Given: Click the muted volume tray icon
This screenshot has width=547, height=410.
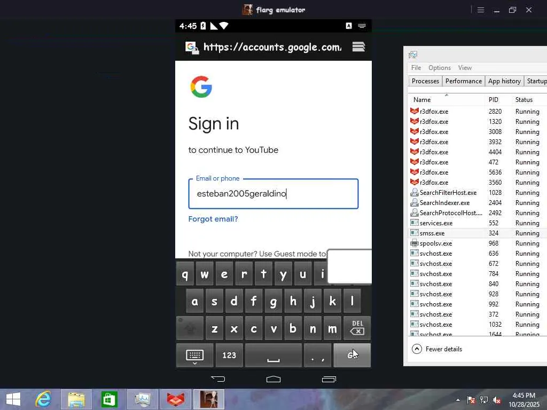Looking at the screenshot, I should [x=497, y=400].
